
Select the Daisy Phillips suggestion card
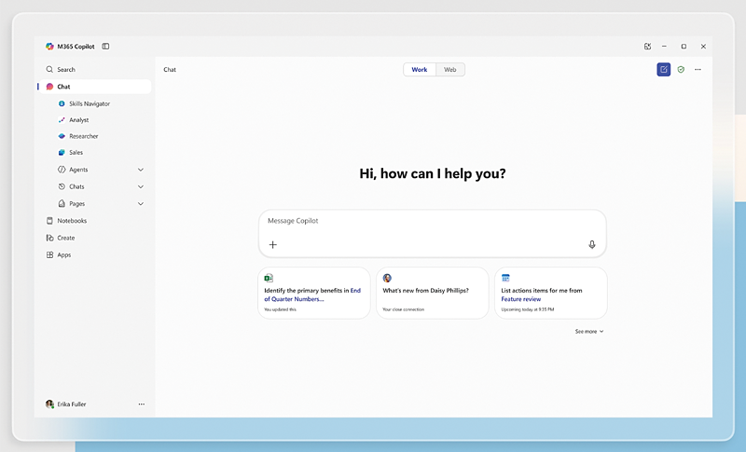tap(432, 293)
